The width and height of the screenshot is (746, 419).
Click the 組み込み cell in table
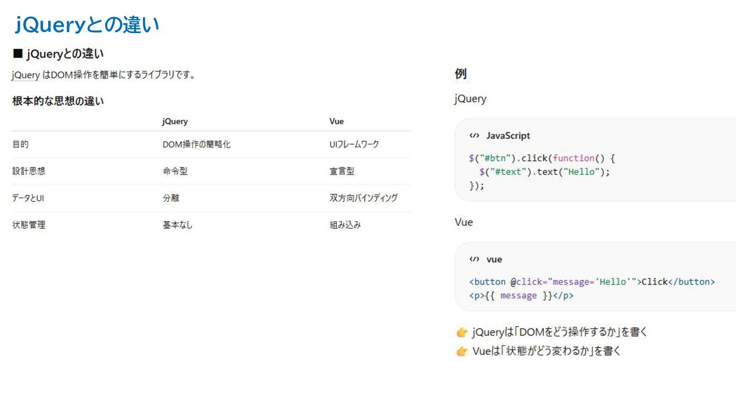345,225
